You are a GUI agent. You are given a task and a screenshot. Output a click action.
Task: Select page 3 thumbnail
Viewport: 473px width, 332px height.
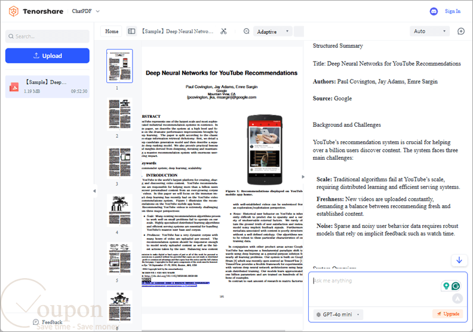click(119, 163)
